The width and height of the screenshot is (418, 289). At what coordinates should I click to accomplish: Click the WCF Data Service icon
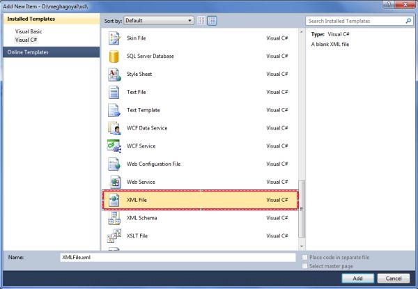coord(114,128)
